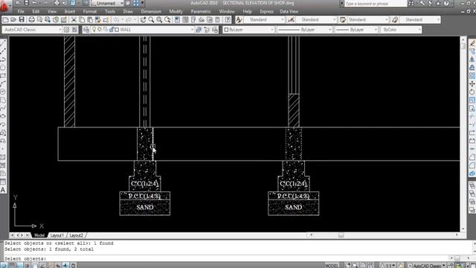Click the Zoom Realtime magnifier icon
The height and width of the screenshot is (268, 476).
[151, 20]
